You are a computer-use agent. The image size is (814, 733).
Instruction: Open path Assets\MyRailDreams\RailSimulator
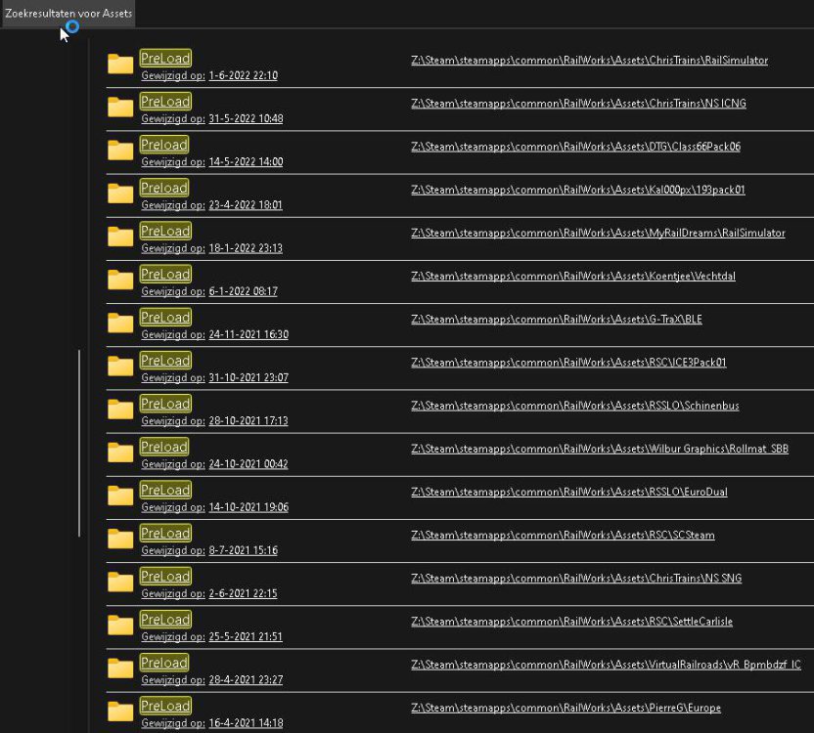tap(598, 233)
